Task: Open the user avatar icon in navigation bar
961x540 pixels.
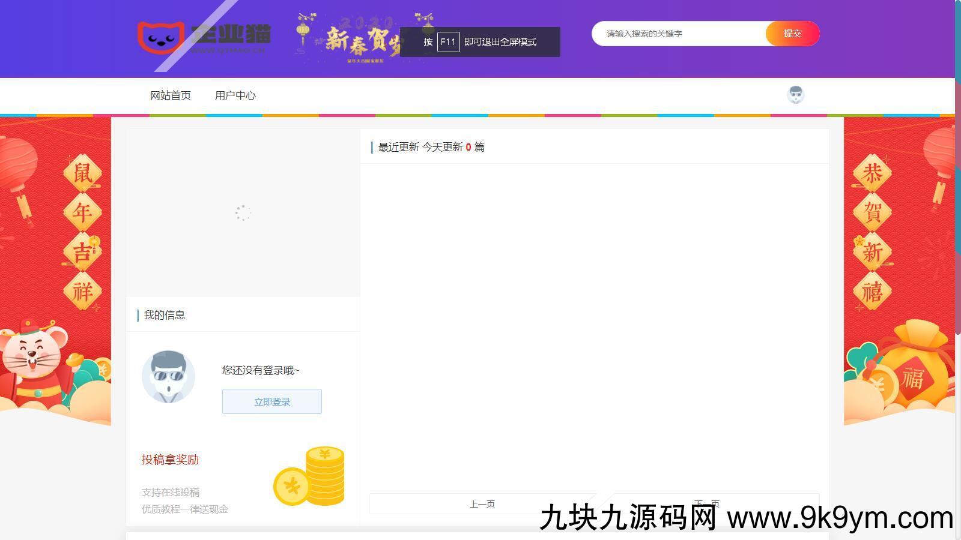Action: point(795,95)
